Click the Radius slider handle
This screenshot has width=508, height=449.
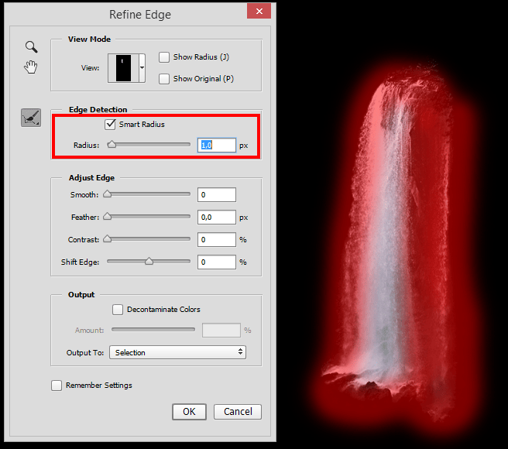point(112,144)
